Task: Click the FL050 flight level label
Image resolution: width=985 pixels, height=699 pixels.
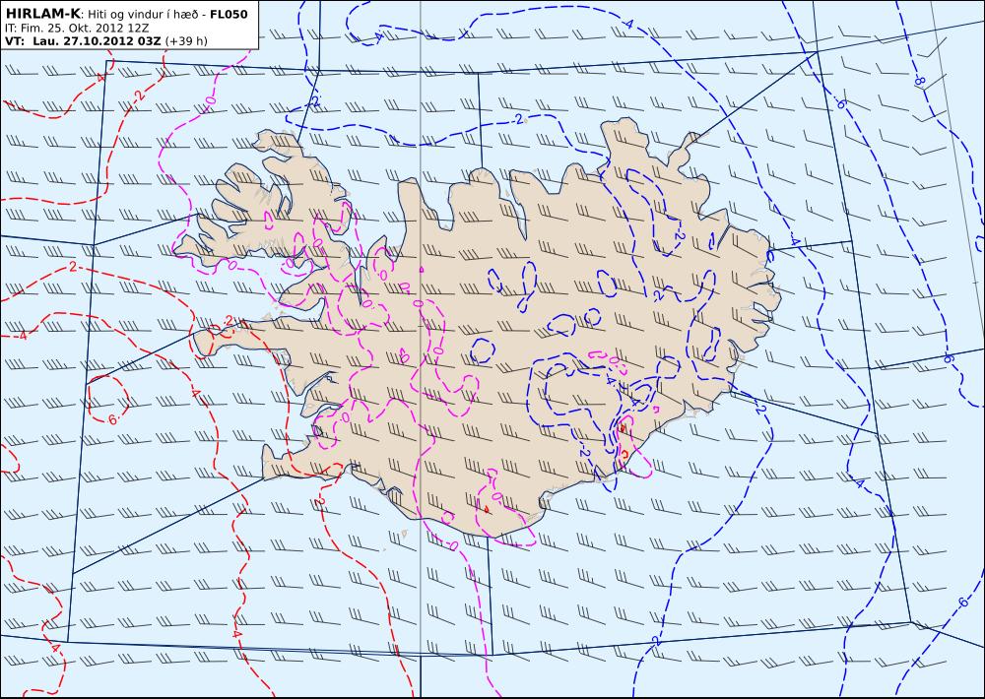Action: (x=229, y=15)
